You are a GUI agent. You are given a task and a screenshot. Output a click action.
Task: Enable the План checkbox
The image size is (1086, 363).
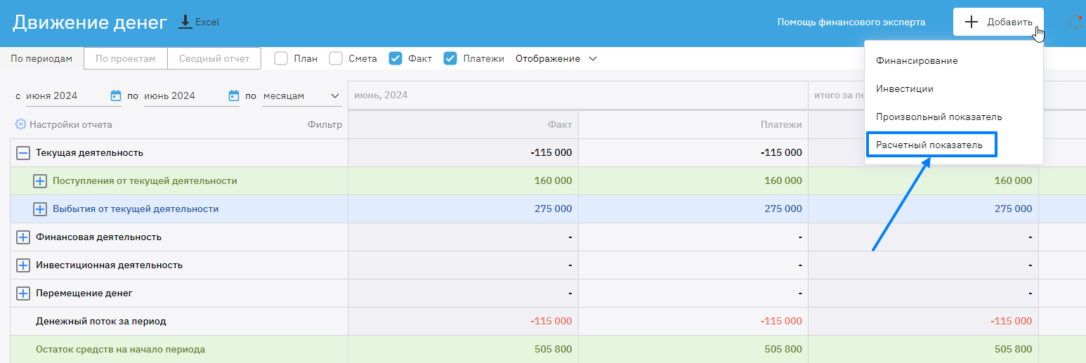[281, 58]
